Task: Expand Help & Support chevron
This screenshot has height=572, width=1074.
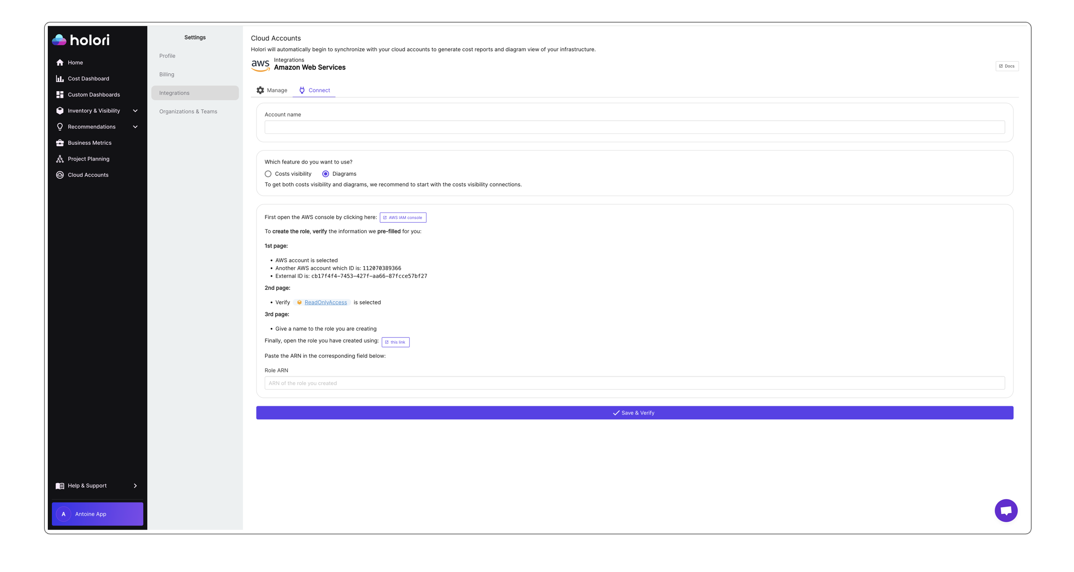Action: (x=136, y=485)
